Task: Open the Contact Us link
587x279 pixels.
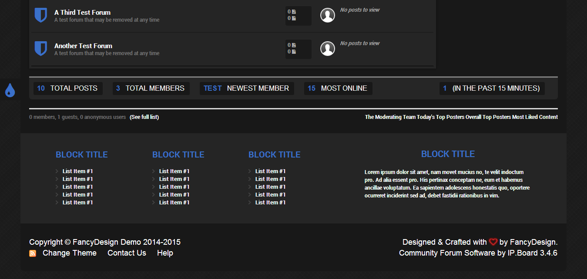Action: [x=127, y=253]
